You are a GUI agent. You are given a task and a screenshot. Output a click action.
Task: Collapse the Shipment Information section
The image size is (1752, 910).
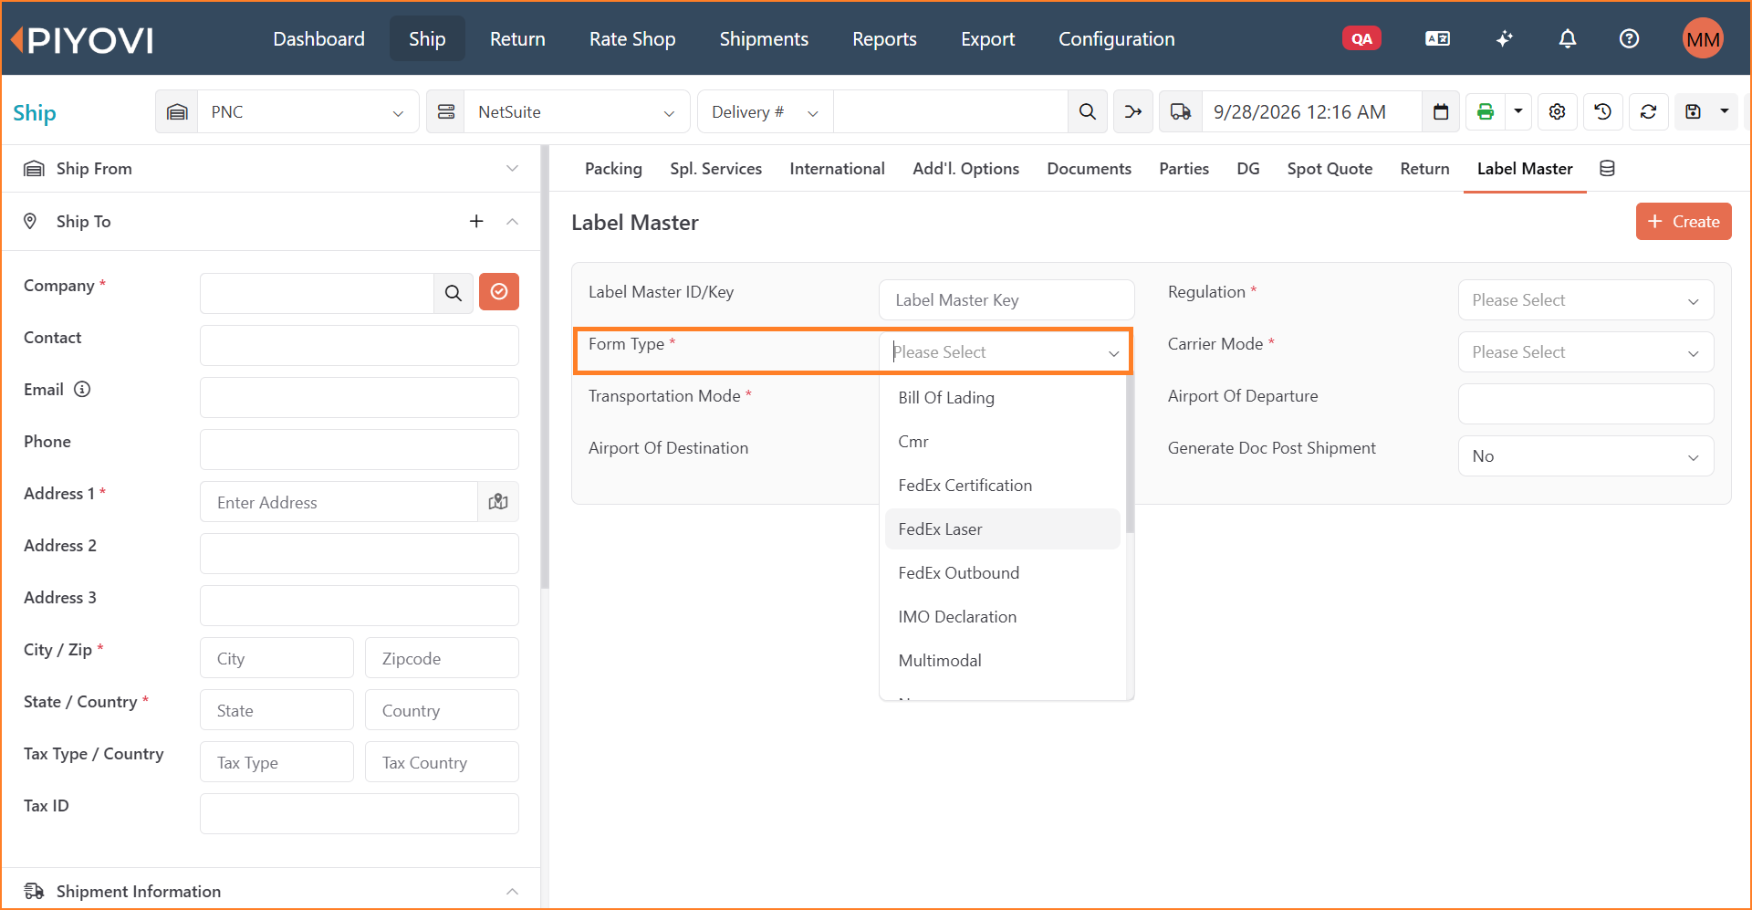pos(512,891)
